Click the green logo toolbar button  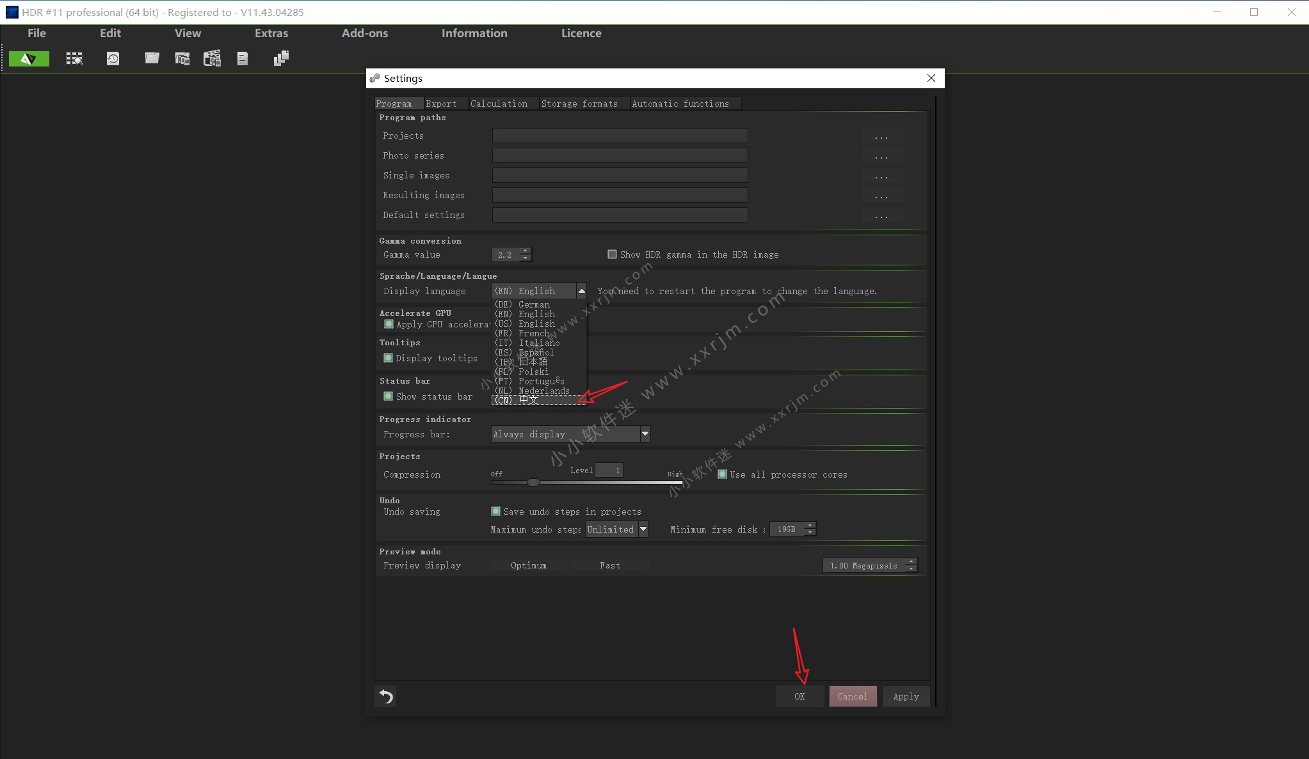point(29,59)
